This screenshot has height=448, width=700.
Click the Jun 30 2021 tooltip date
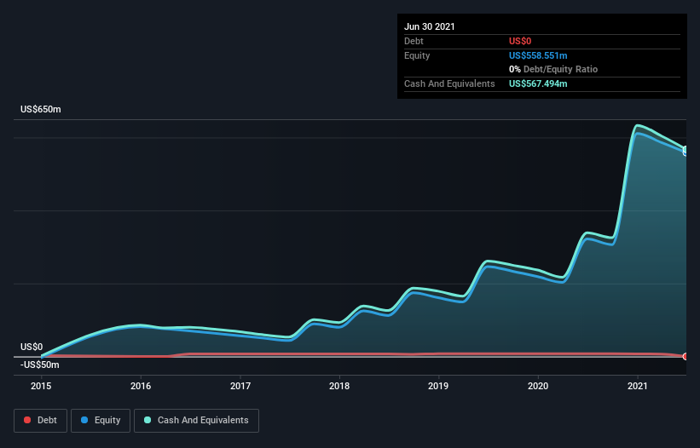tap(430, 26)
